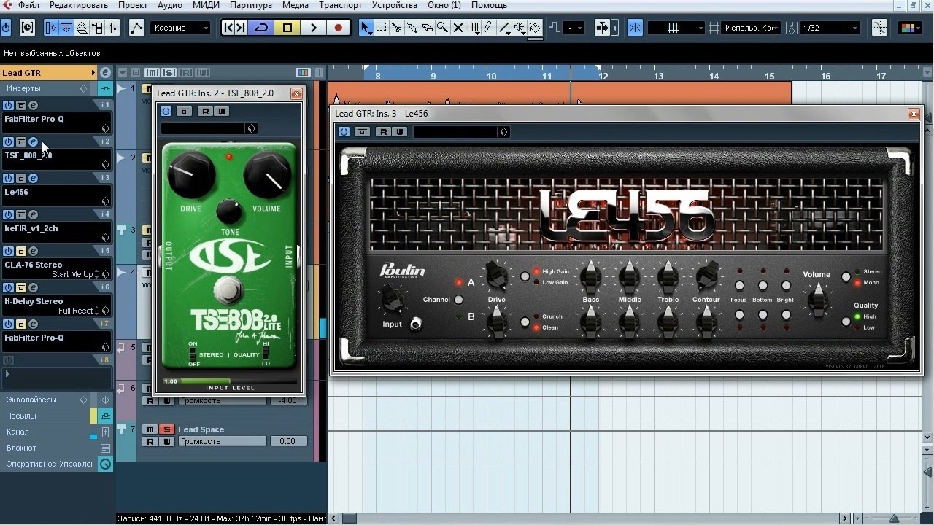Image resolution: width=934 pixels, height=525 pixels.
Task: Open the automation mode dropdown Касание
Action: [x=180, y=28]
